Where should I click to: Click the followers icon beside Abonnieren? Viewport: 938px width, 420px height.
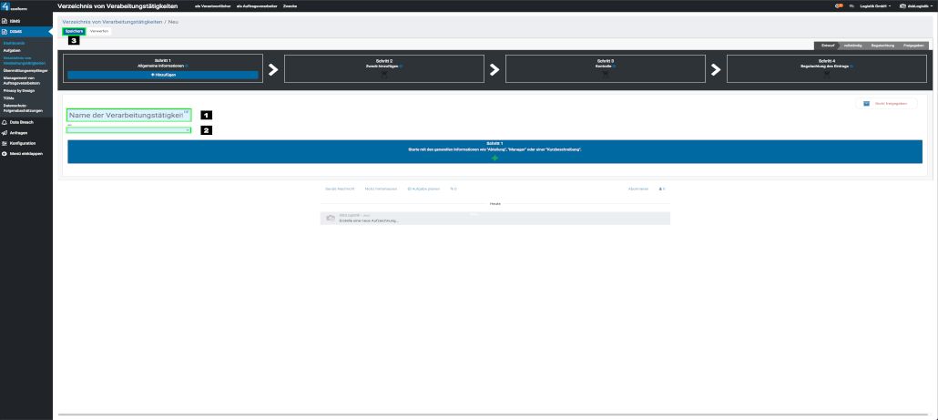(x=663, y=189)
